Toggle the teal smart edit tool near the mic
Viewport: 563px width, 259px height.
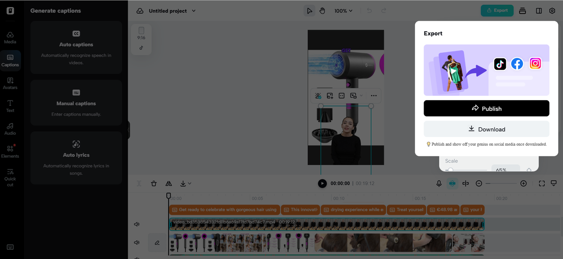point(452,183)
